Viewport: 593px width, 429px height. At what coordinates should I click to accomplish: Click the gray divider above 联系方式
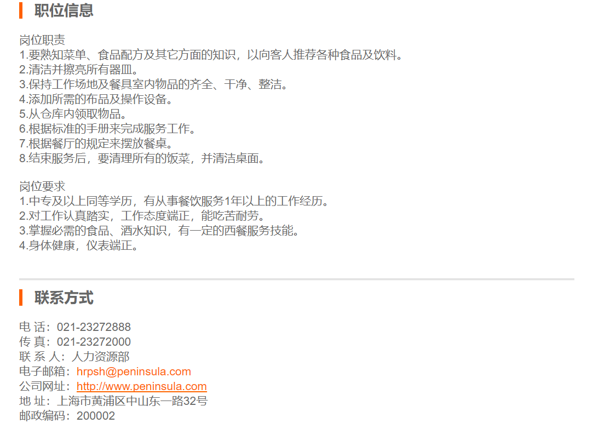click(297, 279)
